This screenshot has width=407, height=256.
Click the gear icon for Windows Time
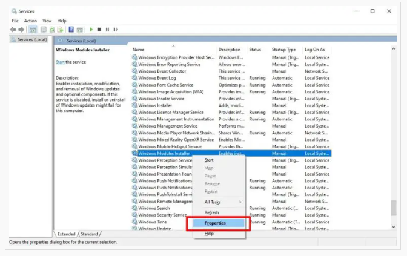tap(134, 222)
